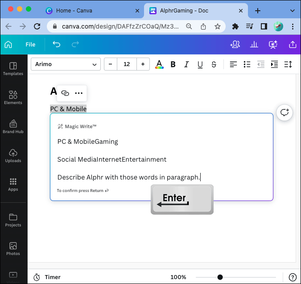The width and height of the screenshot is (301, 284).
Task: Click the selected 'PC & Mobile' text
Action: [x=68, y=109]
